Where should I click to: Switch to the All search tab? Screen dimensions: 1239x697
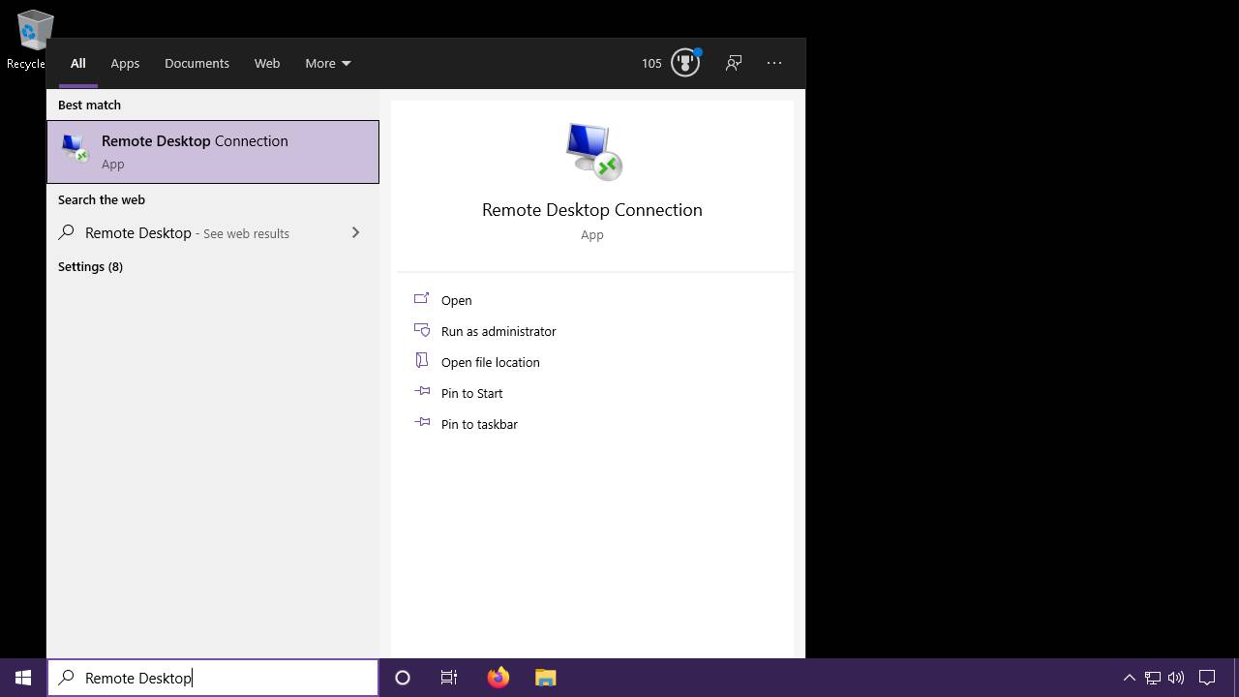(77, 63)
